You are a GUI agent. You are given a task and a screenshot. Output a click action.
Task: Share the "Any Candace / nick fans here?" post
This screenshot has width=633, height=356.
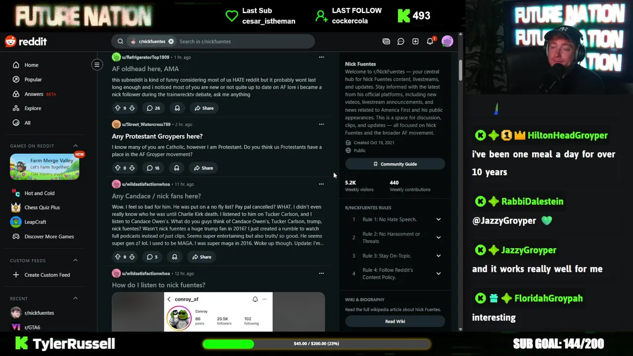point(201,257)
